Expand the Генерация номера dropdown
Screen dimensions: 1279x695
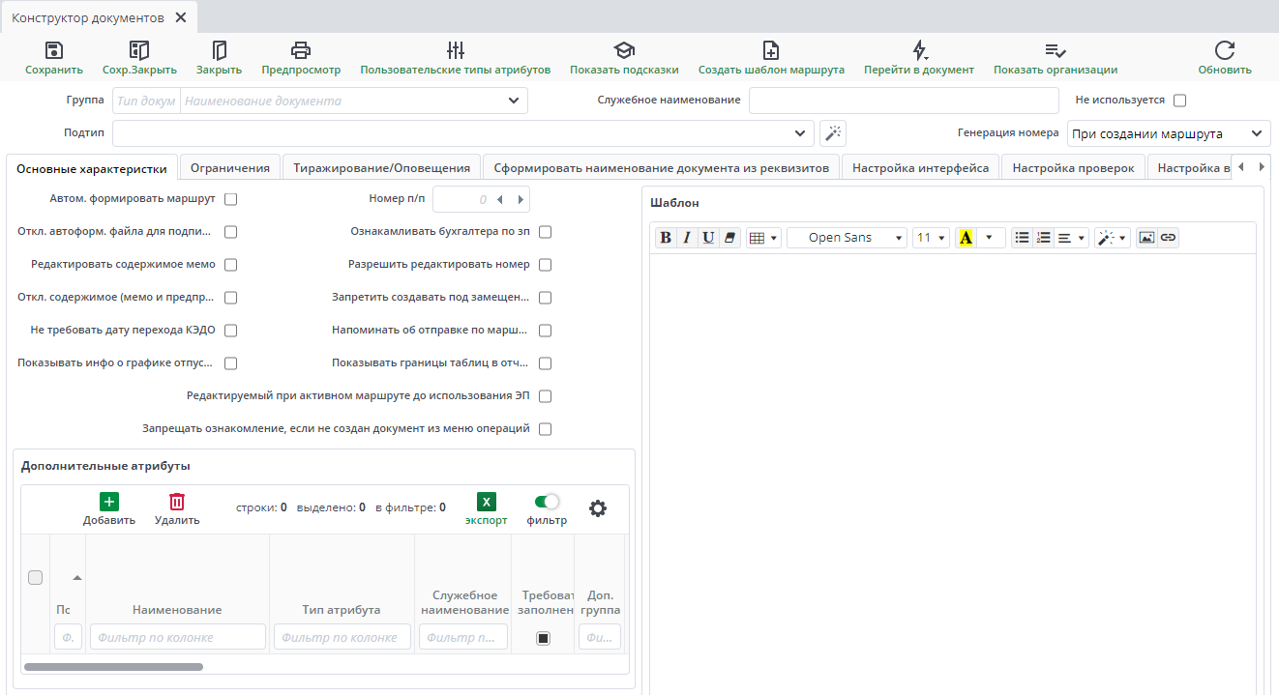(1168, 133)
